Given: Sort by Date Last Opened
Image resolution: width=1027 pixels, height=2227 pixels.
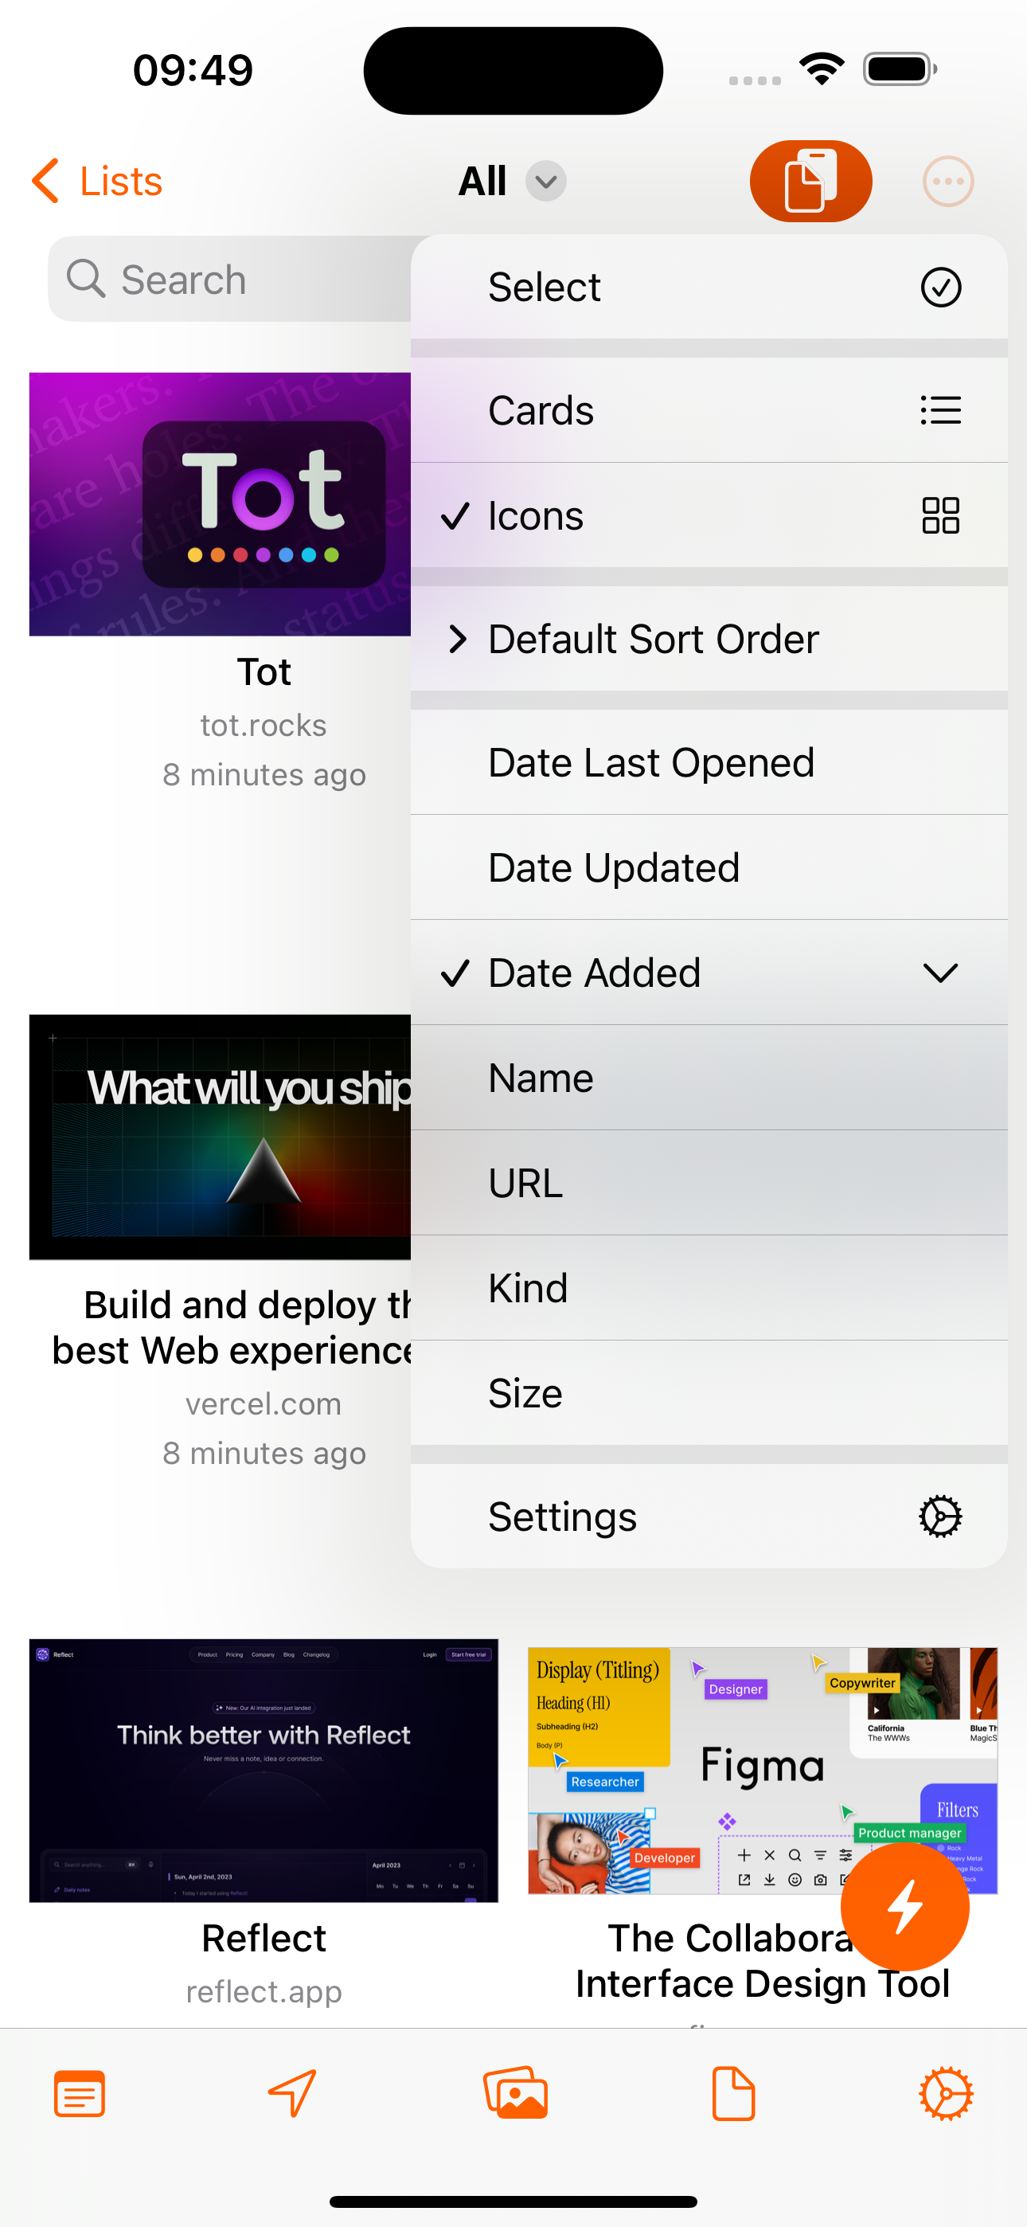Looking at the screenshot, I should pyautogui.click(x=709, y=762).
